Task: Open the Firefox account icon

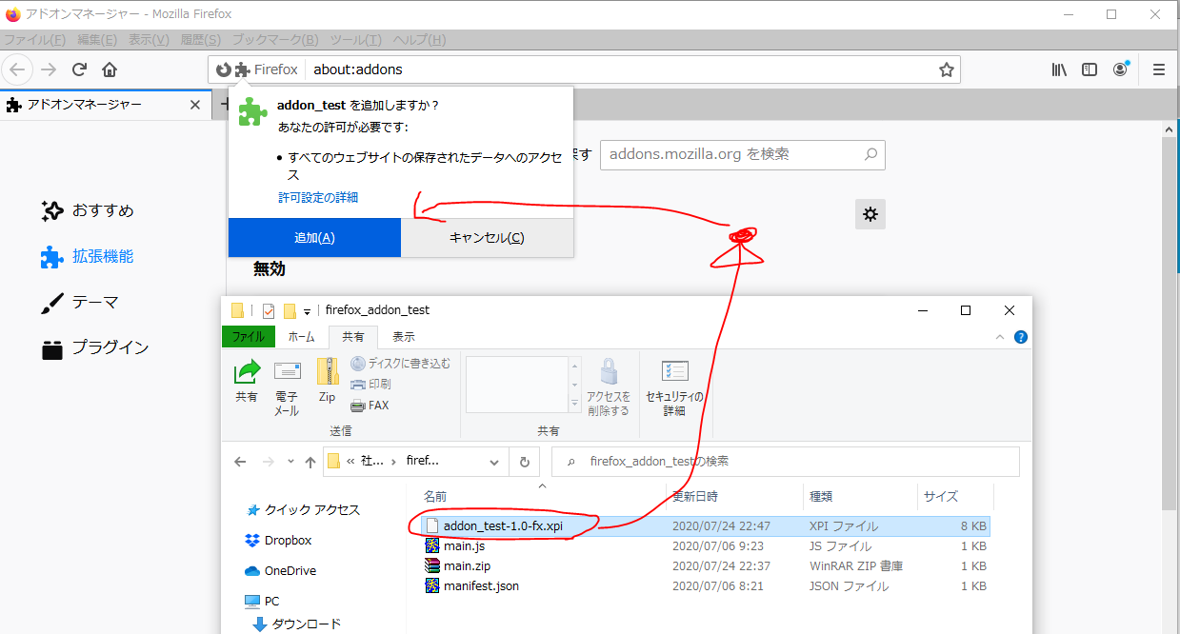Action: pyautogui.click(x=1120, y=69)
